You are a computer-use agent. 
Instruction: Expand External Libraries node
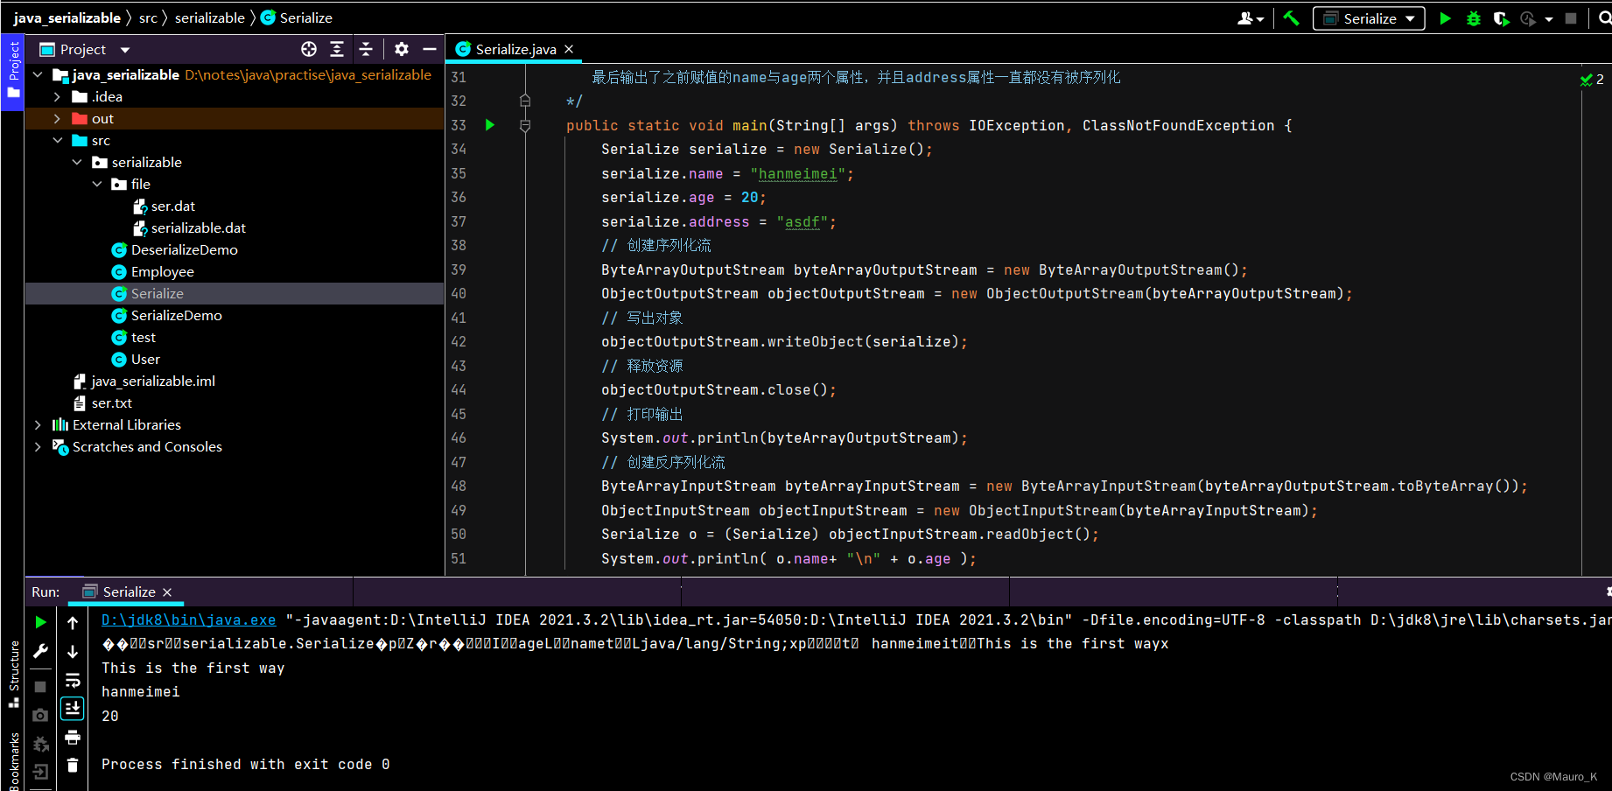[x=38, y=425]
